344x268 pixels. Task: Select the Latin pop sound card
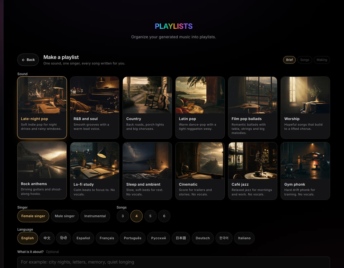[200, 107]
